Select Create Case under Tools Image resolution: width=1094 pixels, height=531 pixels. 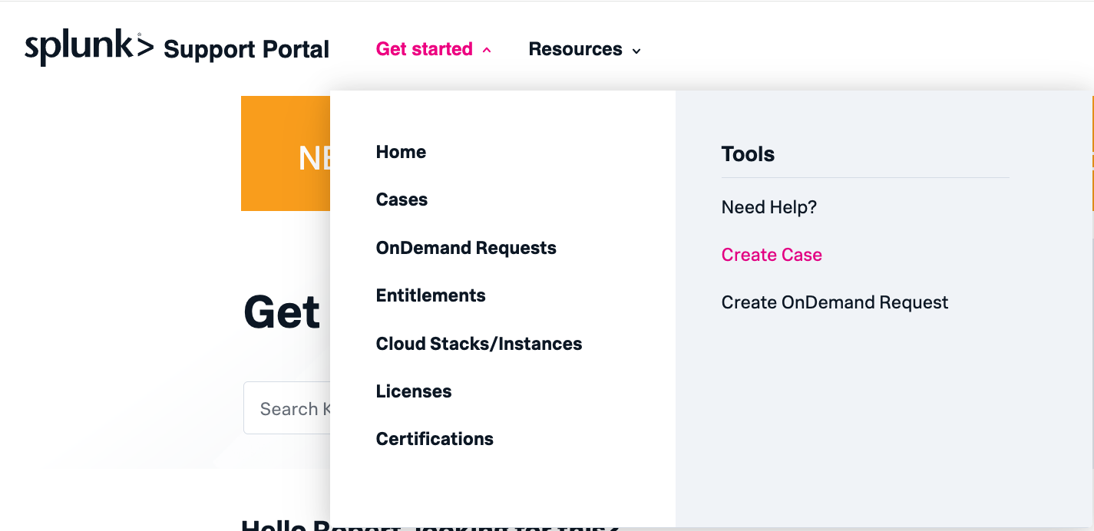(x=772, y=254)
